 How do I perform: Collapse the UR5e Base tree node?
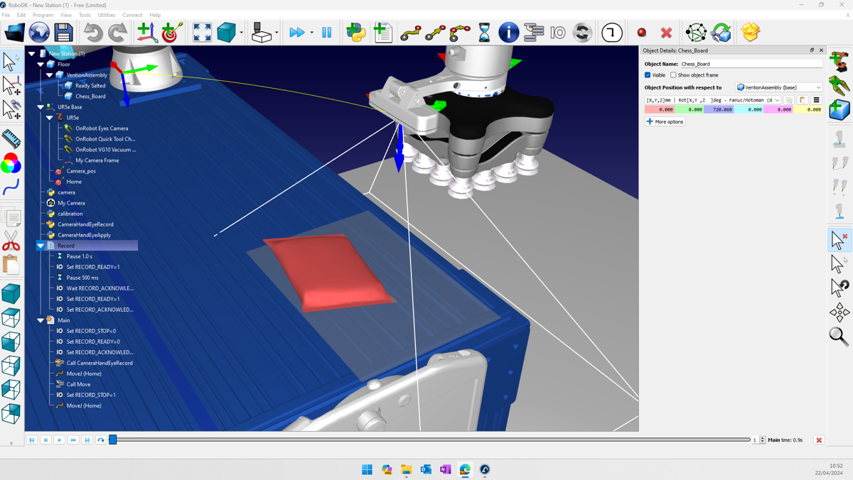pos(41,107)
